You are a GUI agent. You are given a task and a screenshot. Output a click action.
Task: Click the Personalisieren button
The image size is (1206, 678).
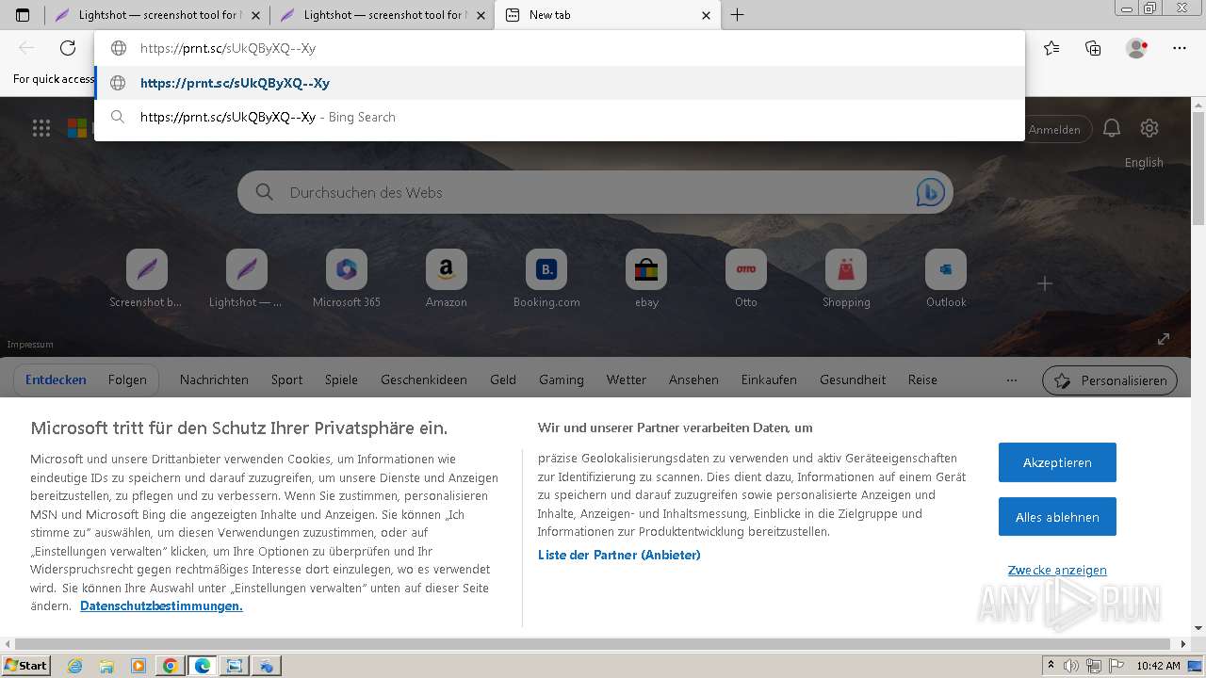click(x=1110, y=380)
